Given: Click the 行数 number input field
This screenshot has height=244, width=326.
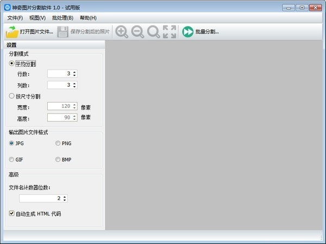Looking at the screenshot, I should pos(62,74).
